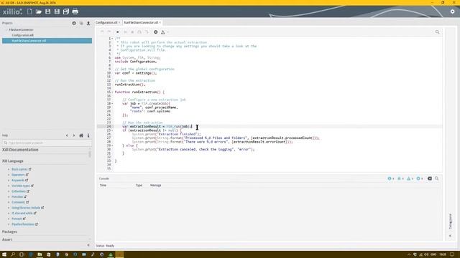
Task: Collapse the FileshareConnector project tree node
Action: 6,30
